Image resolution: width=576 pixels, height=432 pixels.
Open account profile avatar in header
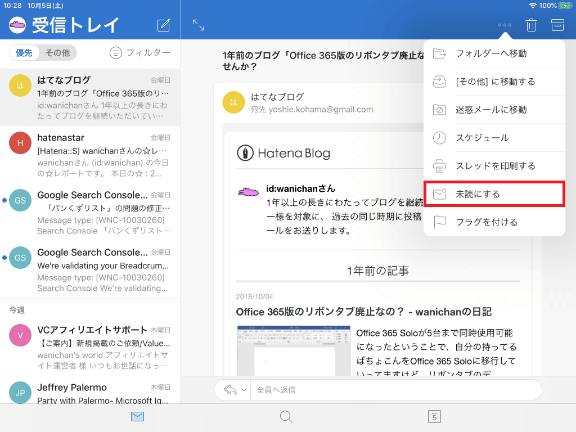pos(17,25)
